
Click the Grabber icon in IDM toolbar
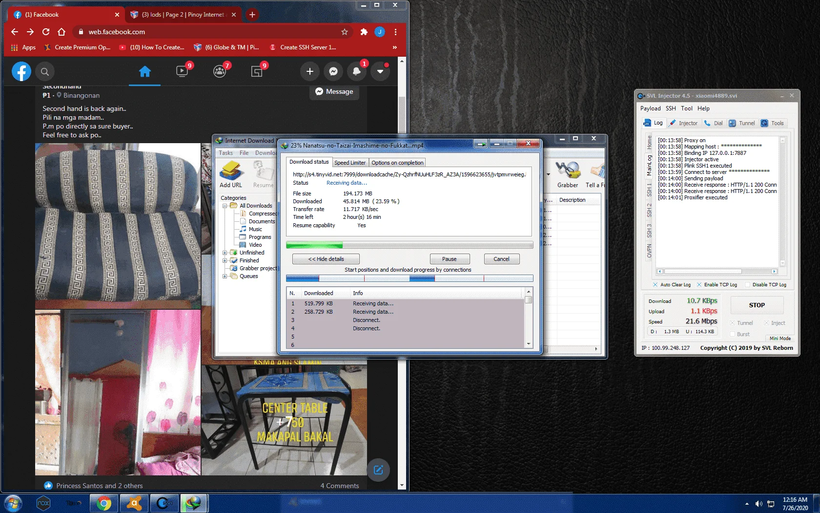[x=568, y=174]
